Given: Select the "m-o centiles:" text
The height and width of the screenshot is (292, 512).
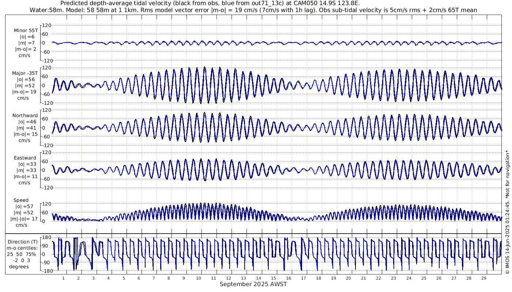Looking at the screenshot, I should coord(23,248).
